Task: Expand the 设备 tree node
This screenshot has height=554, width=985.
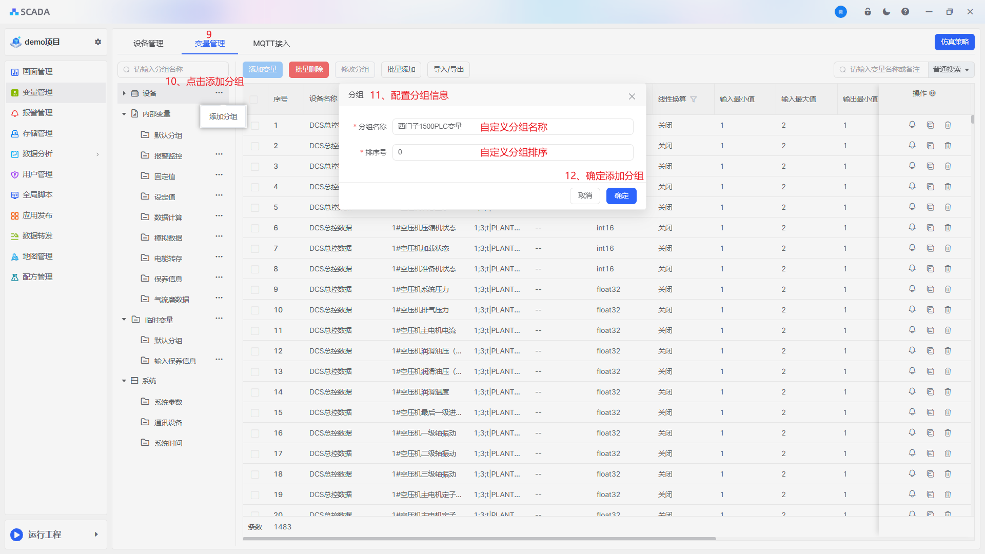Action: pyautogui.click(x=124, y=93)
